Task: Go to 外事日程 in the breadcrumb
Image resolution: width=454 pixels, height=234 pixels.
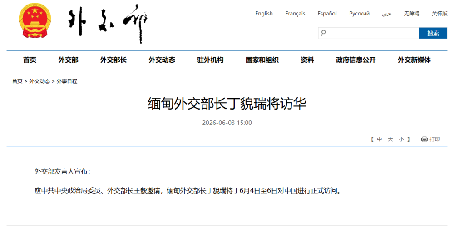Action: [x=67, y=81]
